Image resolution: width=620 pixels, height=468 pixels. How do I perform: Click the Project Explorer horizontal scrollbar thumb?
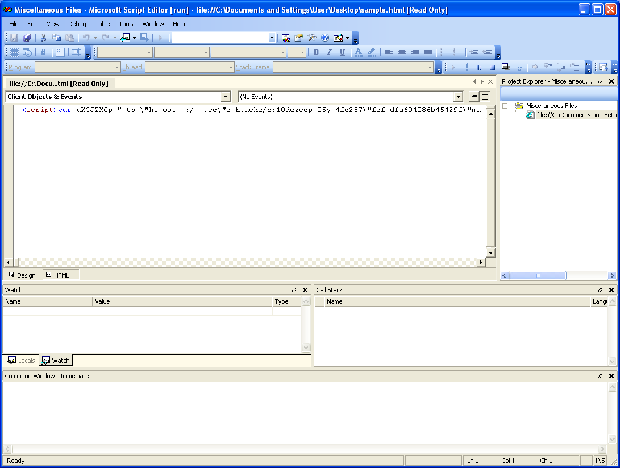tap(538, 276)
